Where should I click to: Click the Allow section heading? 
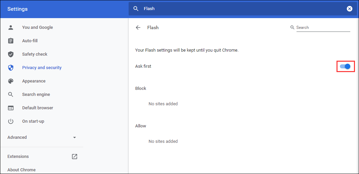pos(141,126)
